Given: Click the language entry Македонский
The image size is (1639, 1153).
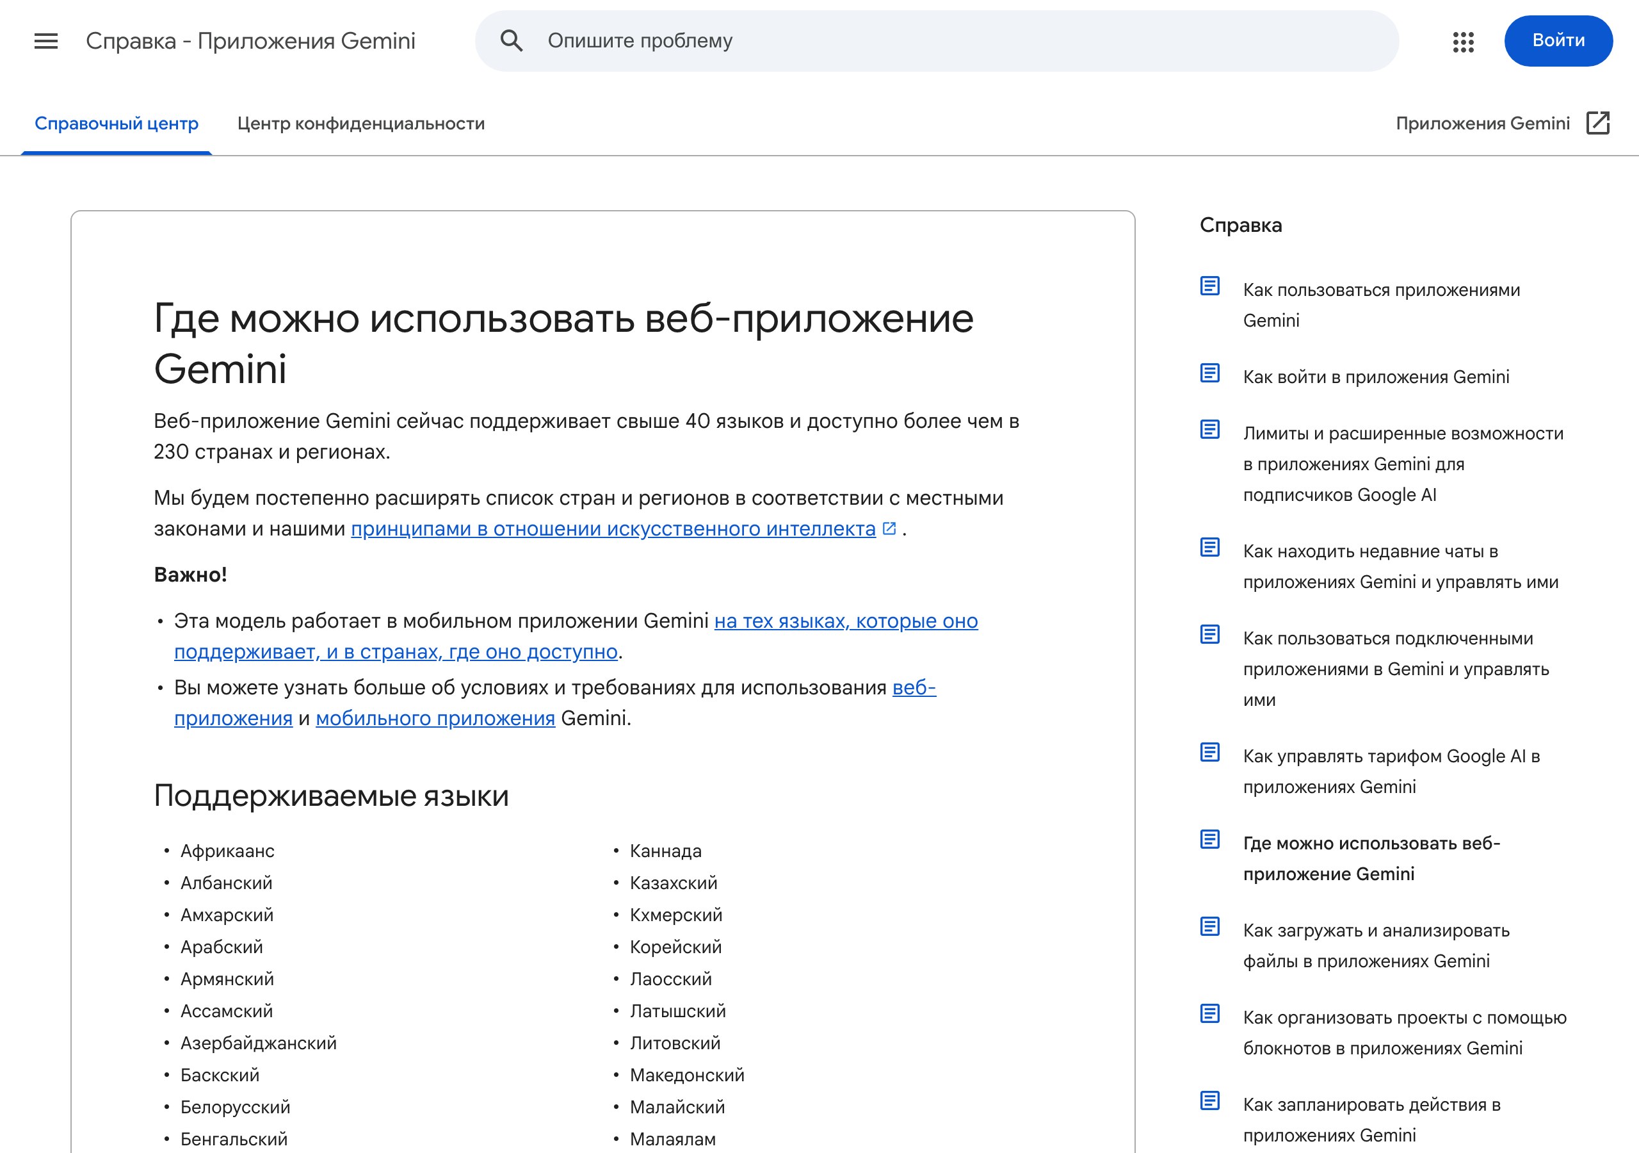Looking at the screenshot, I should tap(687, 1076).
